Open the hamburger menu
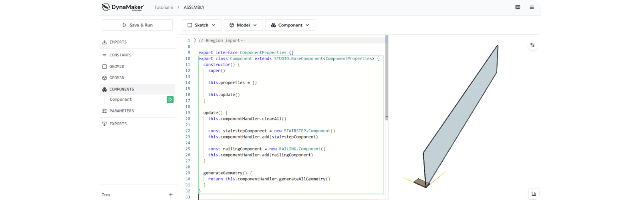Image resolution: width=641 pixels, height=200 pixels. (532, 7)
